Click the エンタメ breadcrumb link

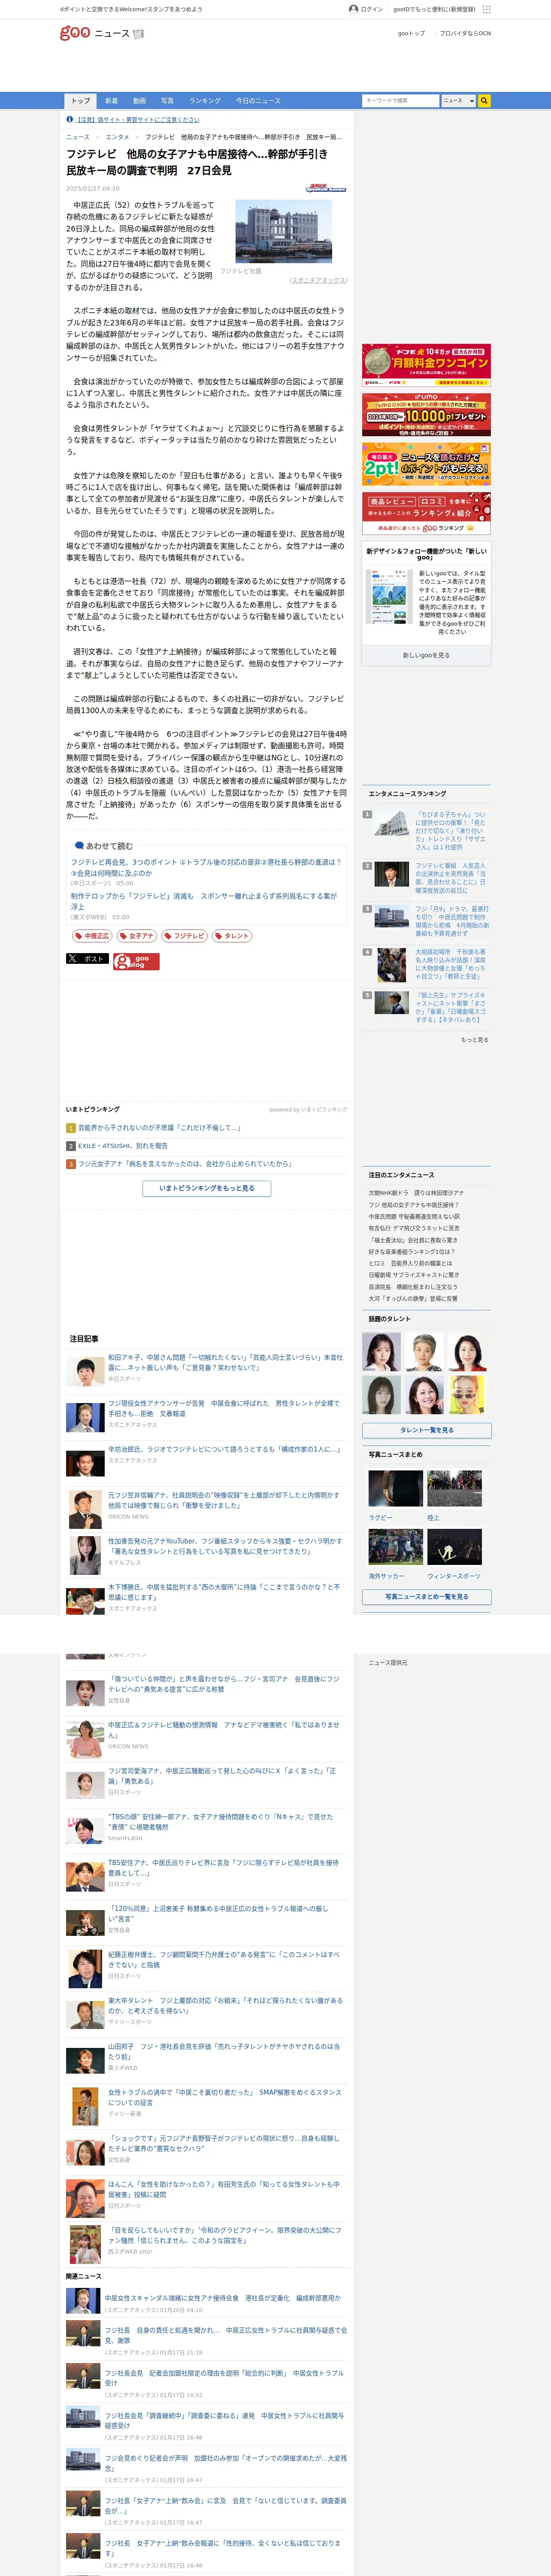click(117, 137)
